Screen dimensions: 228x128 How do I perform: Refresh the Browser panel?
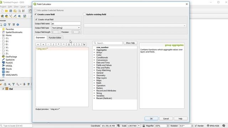[5, 25]
